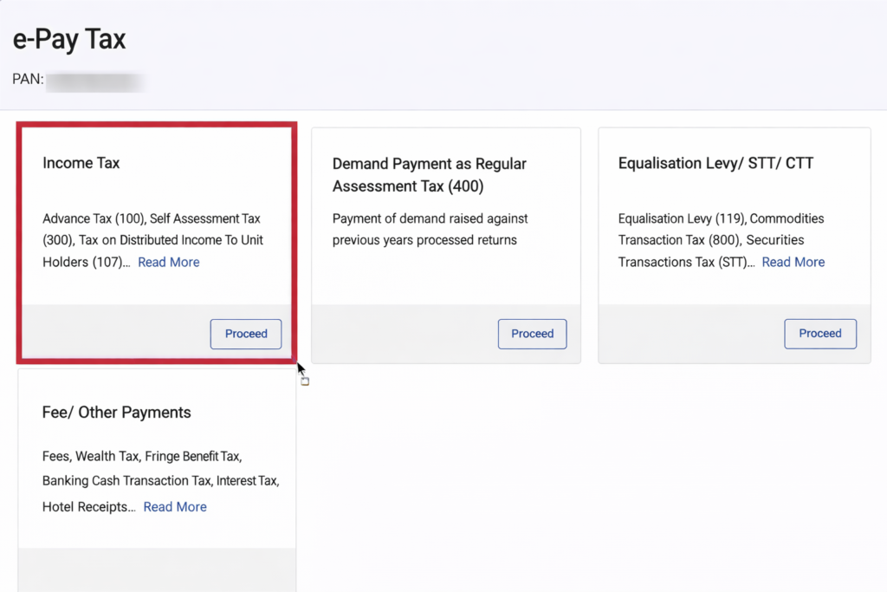The width and height of the screenshot is (887, 592).
Task: Click the blurred PAN number value
Action: click(95, 81)
